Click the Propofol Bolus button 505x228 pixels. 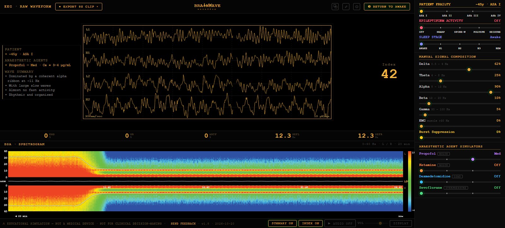[x=443, y=154]
